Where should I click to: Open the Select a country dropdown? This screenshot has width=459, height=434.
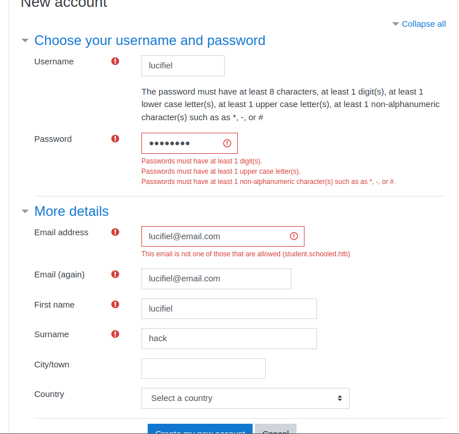pos(245,398)
